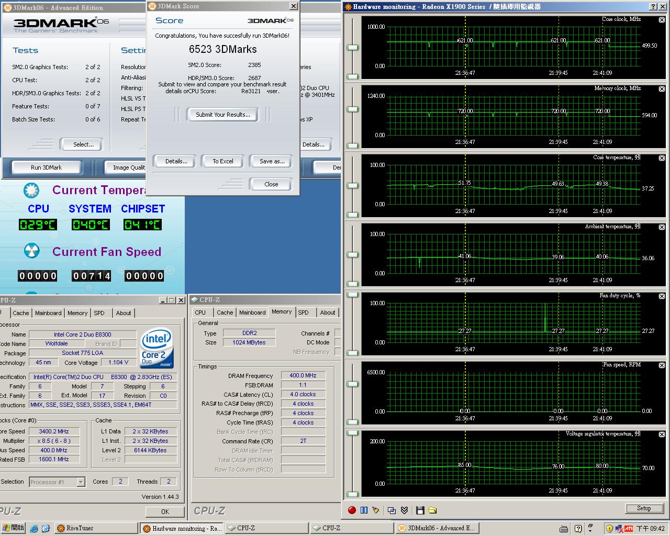Click the red record button in Hardware monitoring
Image resolution: width=670 pixels, height=536 pixels.
point(352,510)
